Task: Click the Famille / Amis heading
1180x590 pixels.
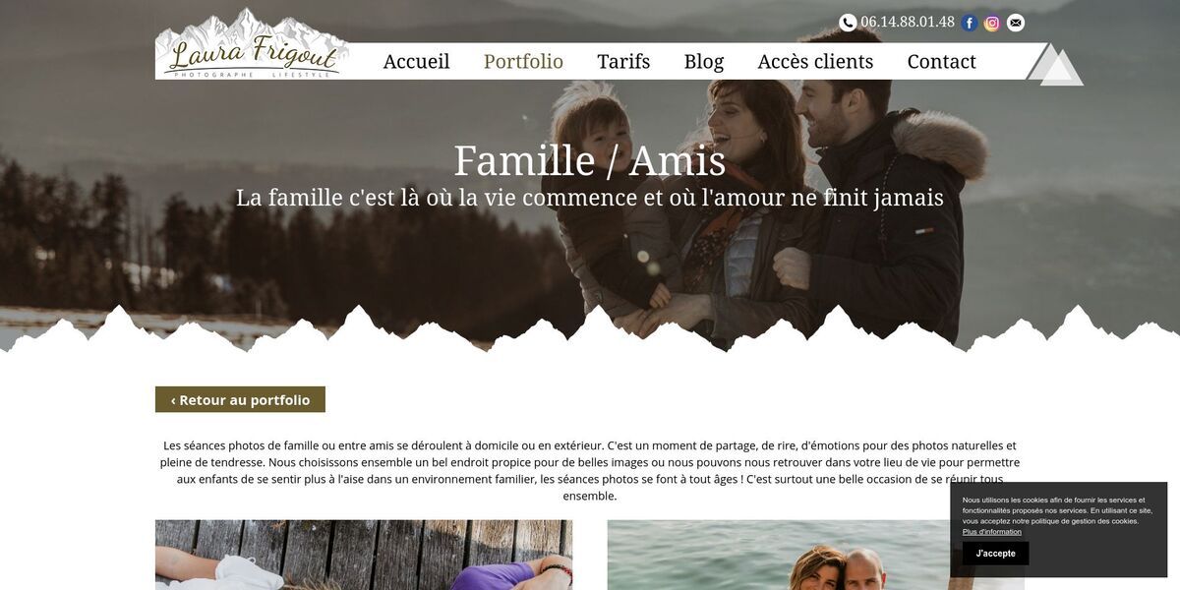Action: 590,160
